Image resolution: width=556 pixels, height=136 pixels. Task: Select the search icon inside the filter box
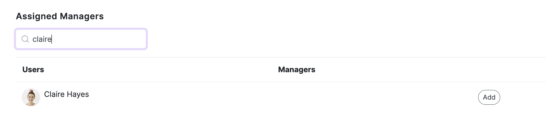coord(25,39)
